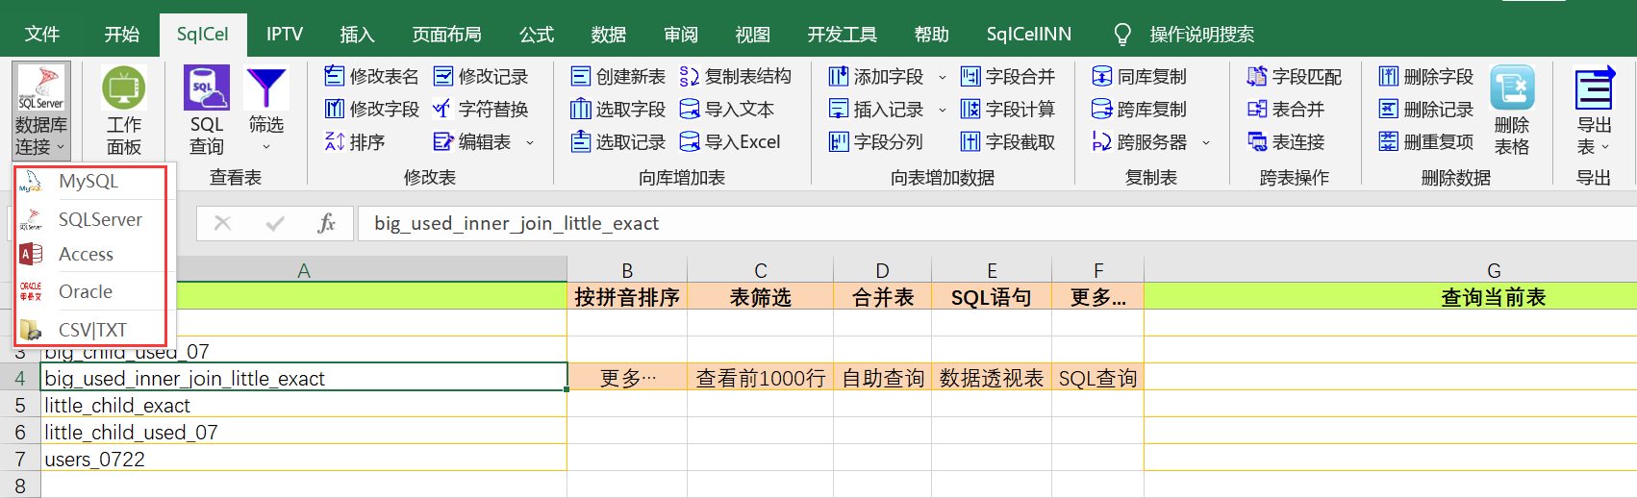Launch the SQL查询 tool
1637x498 pixels.
point(207,111)
